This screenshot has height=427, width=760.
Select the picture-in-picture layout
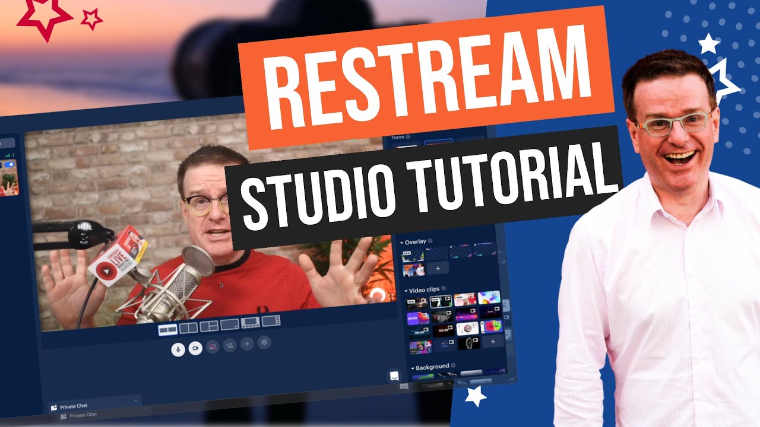point(230,324)
